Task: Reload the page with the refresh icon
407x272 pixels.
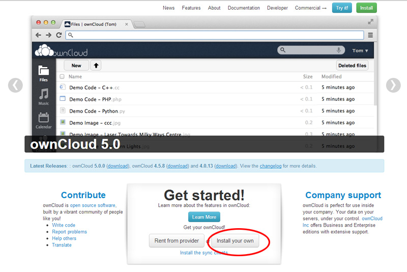Action: (x=59, y=35)
